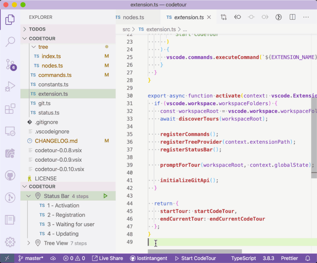Open CHANGELOG.md
This screenshot has height=263, width=317.
click(68, 141)
